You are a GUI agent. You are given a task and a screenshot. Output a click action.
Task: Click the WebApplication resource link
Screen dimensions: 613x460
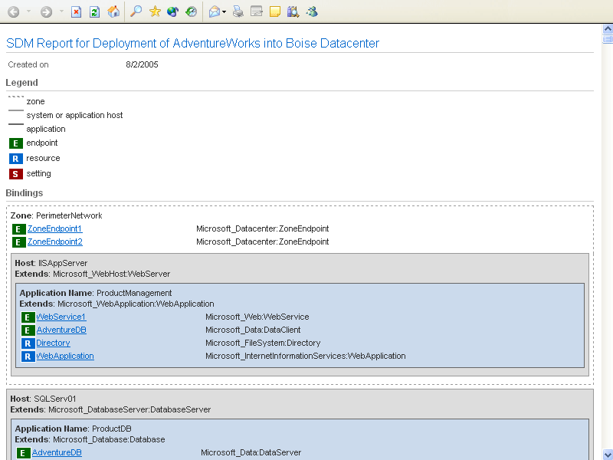(x=65, y=356)
